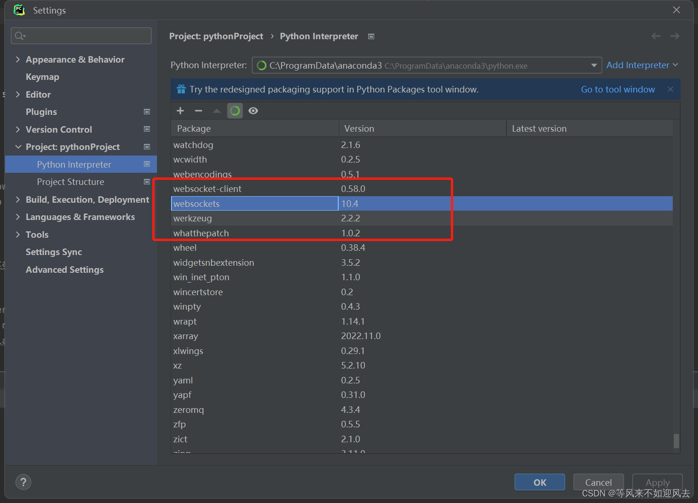
Task: Expand Build, Execution, Deployment section
Action: (18, 199)
